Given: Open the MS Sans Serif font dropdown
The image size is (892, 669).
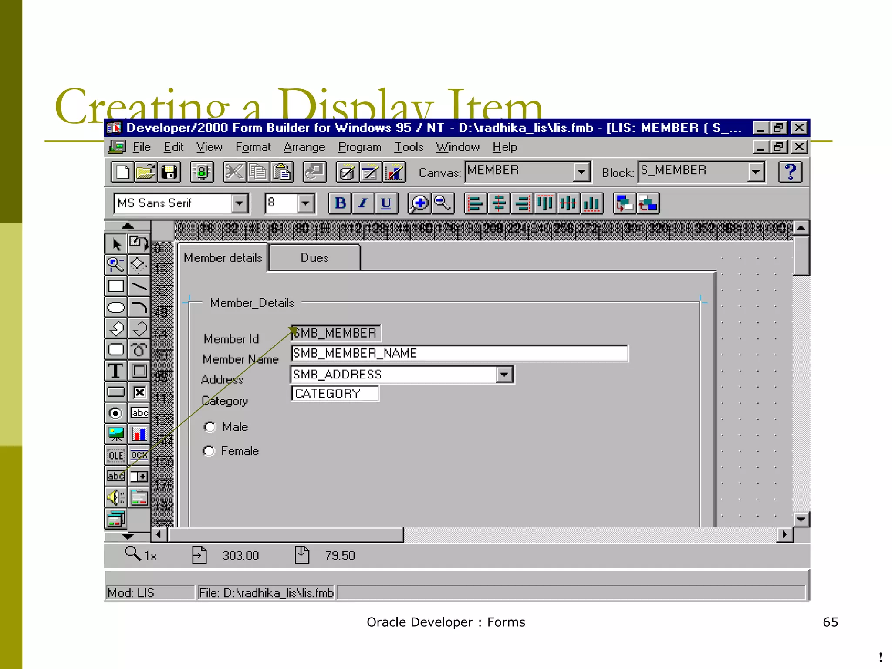Looking at the screenshot, I should click(239, 203).
